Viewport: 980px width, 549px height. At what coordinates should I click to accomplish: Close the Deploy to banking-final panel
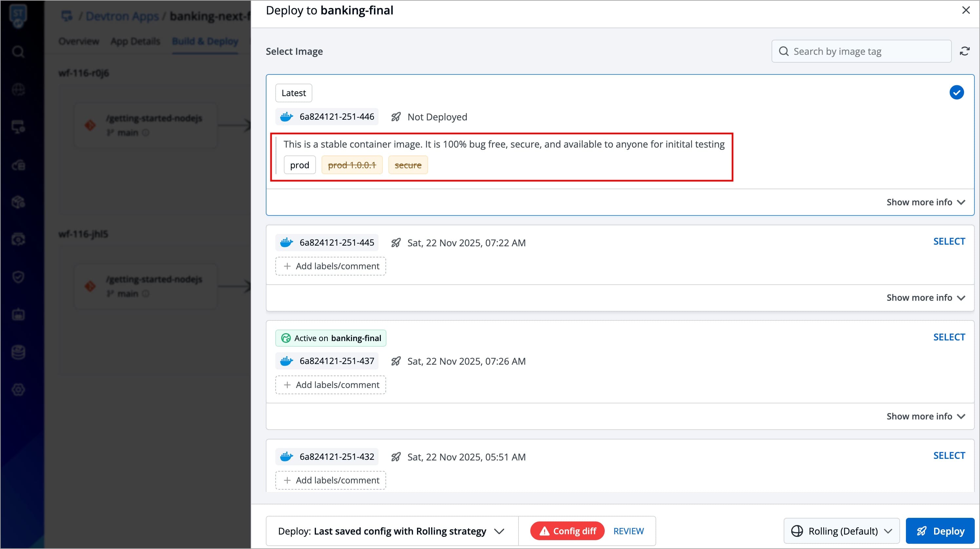click(x=966, y=10)
